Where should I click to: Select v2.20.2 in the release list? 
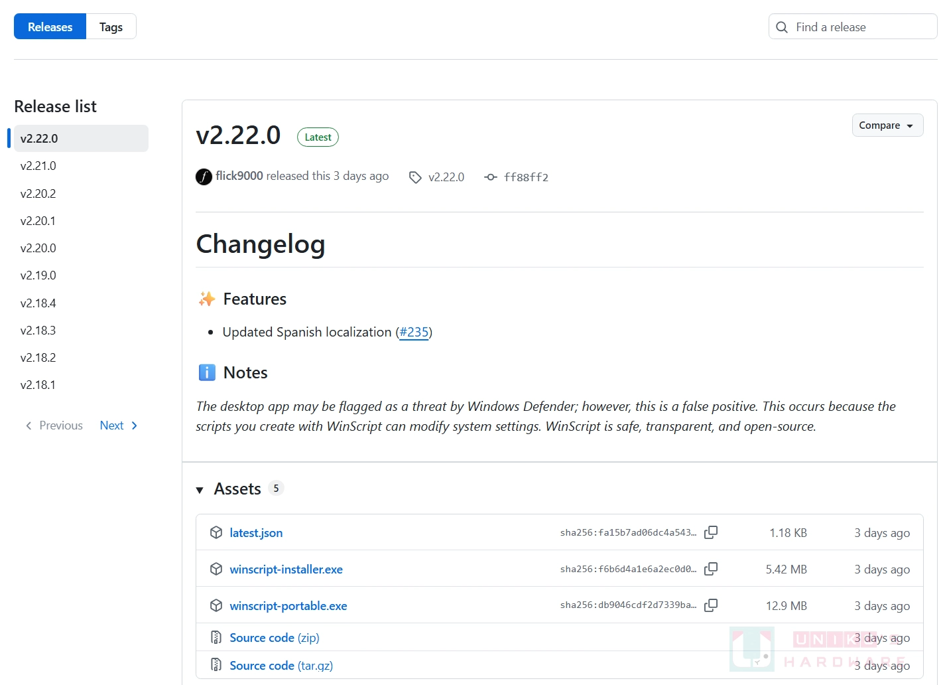coord(38,193)
